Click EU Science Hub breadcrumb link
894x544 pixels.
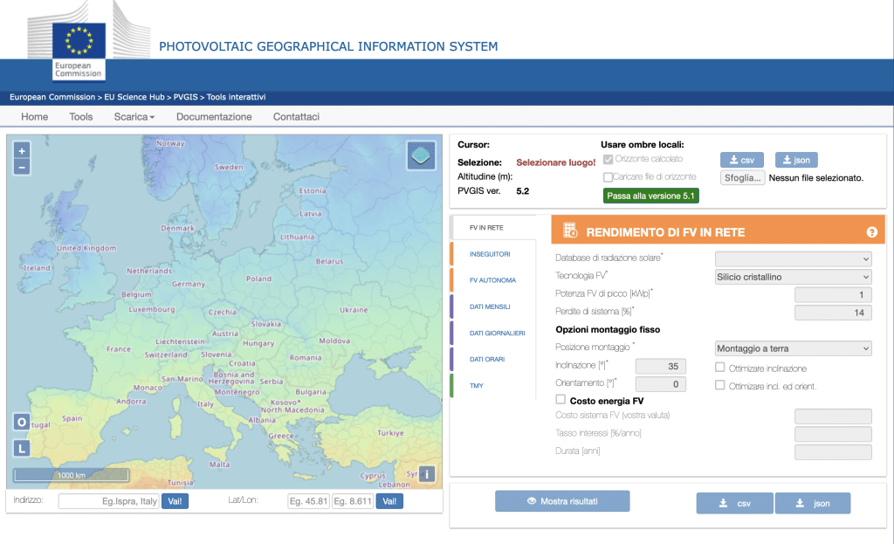[x=134, y=97]
